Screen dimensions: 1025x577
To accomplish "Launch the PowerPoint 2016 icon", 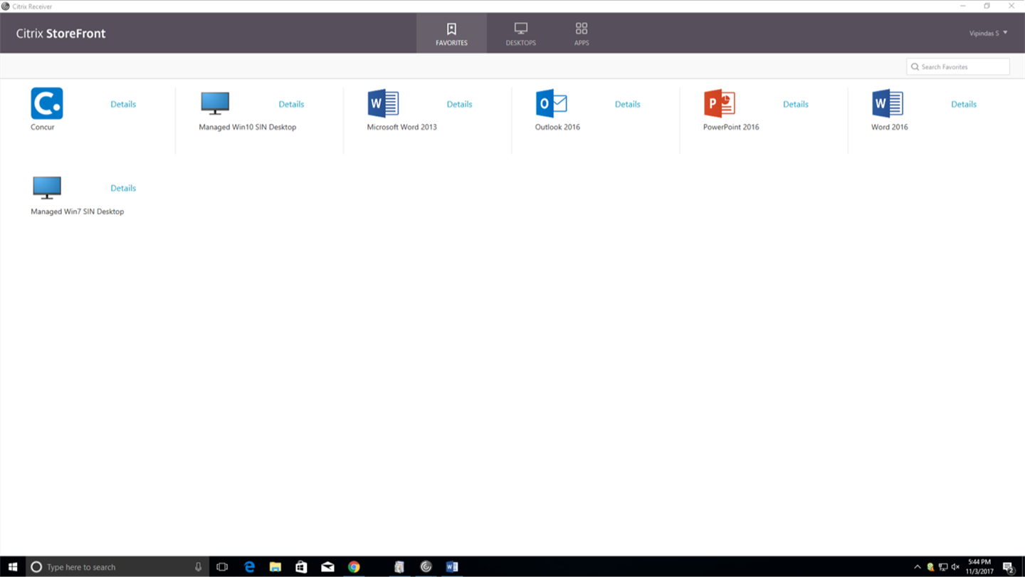I will point(719,103).
